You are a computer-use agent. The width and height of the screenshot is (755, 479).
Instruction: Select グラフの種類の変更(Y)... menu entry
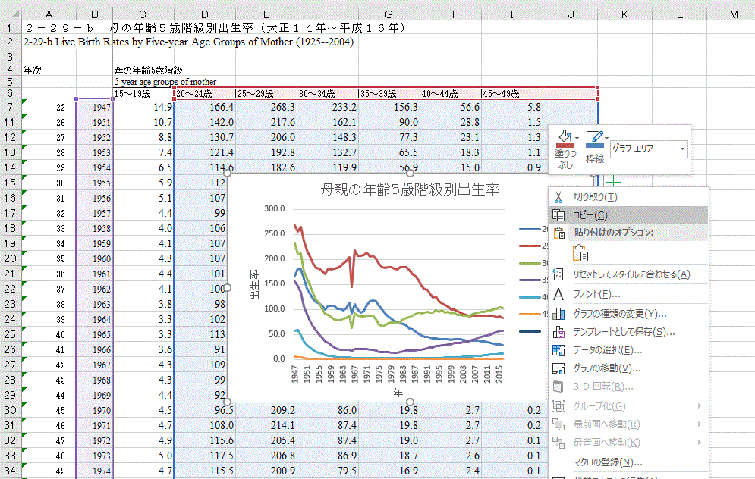click(629, 314)
